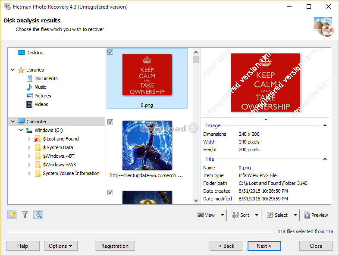Go back with the < Back button

coord(226,246)
